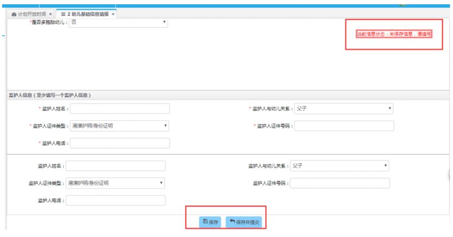The image size is (453, 237).
Task: Click the icon on the 计划开放时间 tab
Action: tap(14, 14)
